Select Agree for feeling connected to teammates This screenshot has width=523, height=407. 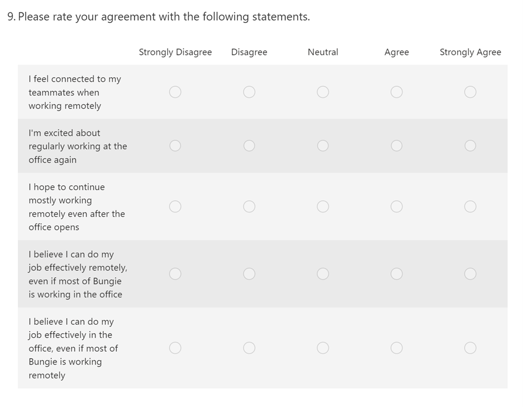(x=397, y=92)
